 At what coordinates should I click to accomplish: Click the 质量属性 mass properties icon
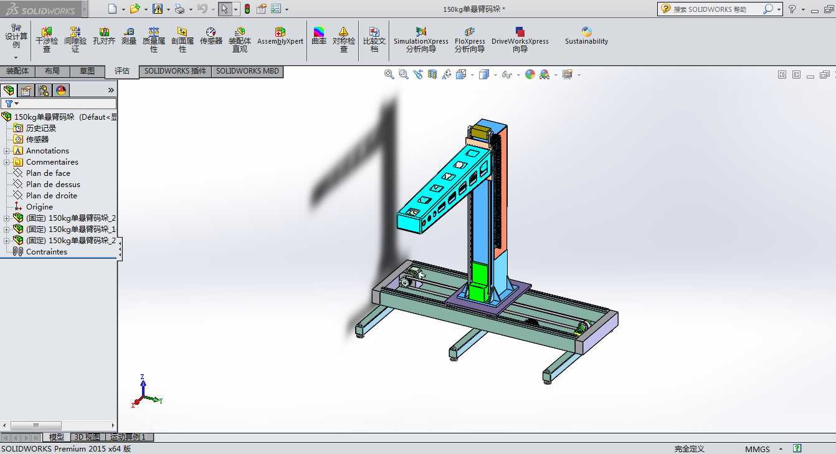[x=154, y=37]
